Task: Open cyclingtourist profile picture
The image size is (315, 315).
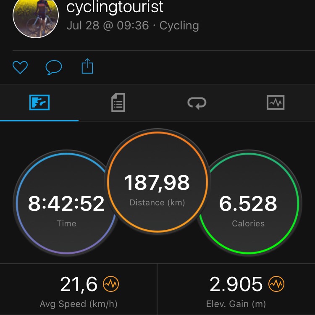Action: click(35, 17)
